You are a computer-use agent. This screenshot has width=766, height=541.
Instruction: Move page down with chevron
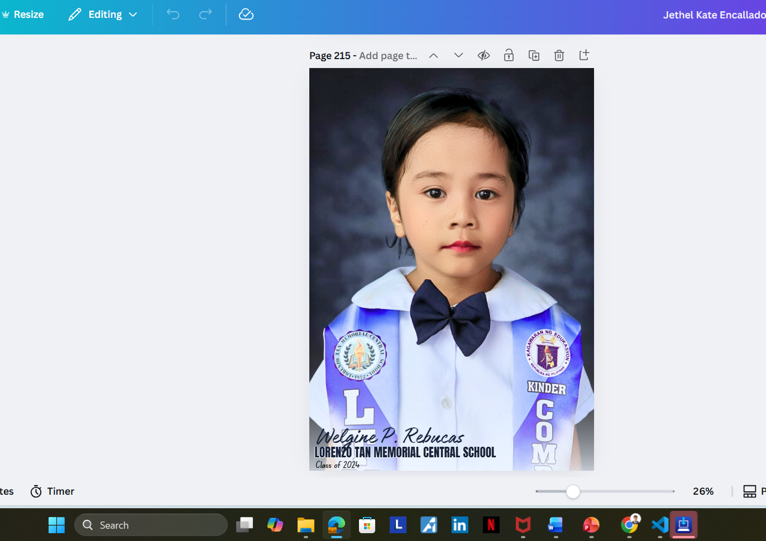(x=458, y=55)
